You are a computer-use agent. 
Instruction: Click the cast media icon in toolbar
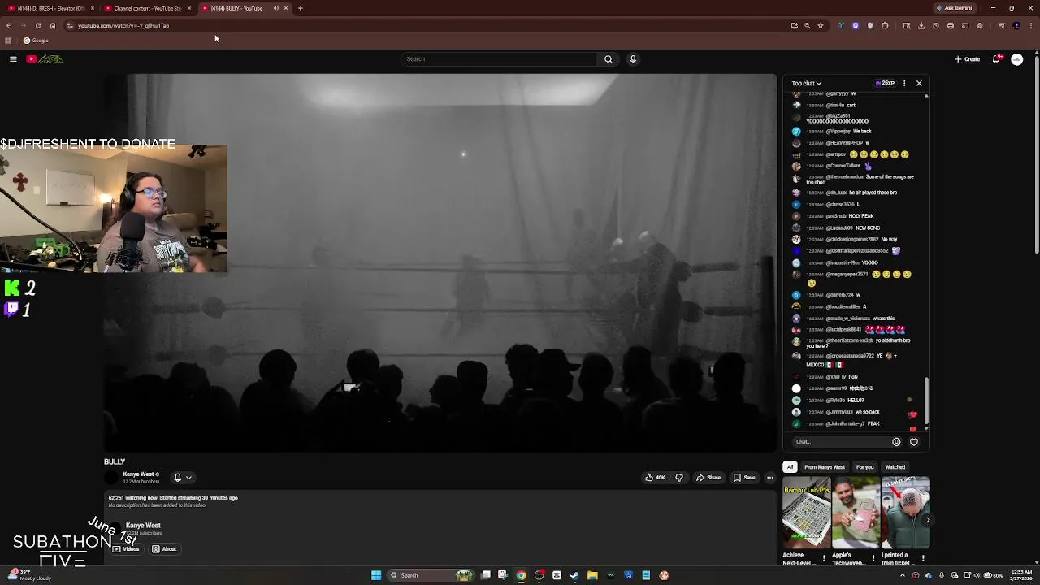coord(965,25)
